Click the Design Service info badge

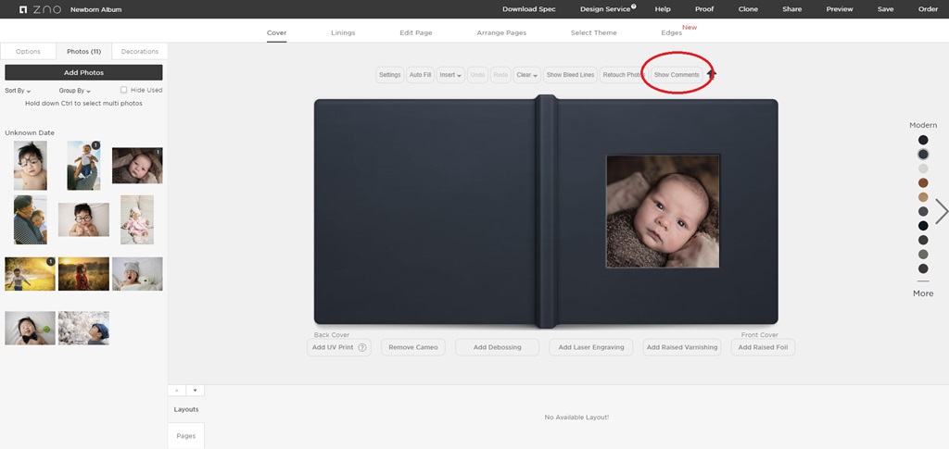click(x=634, y=6)
